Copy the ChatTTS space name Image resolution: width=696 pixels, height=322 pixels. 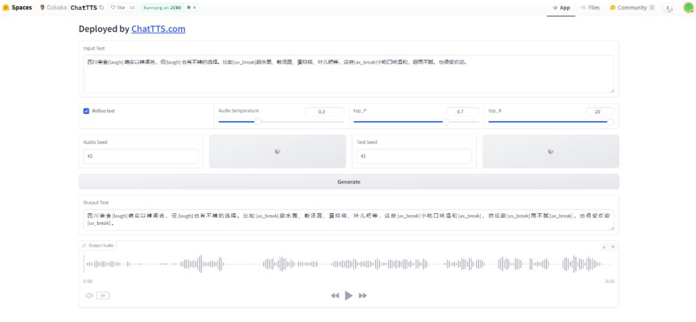coord(101,8)
